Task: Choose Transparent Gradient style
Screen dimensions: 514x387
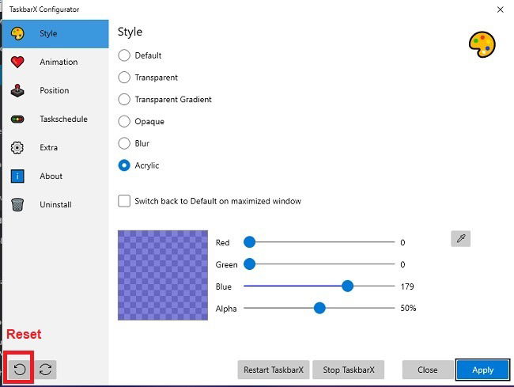Action: pyautogui.click(x=124, y=100)
